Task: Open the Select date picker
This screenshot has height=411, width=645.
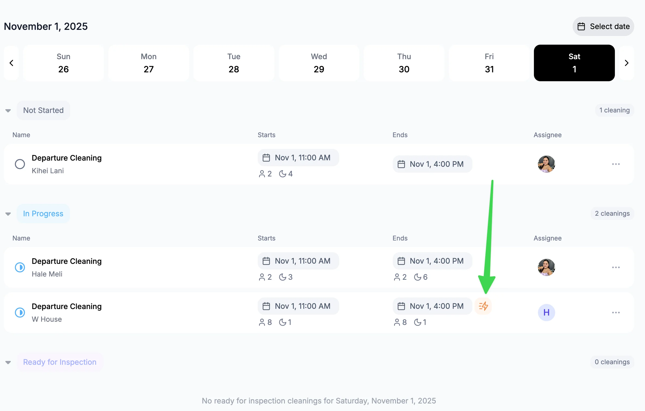Action: (603, 26)
